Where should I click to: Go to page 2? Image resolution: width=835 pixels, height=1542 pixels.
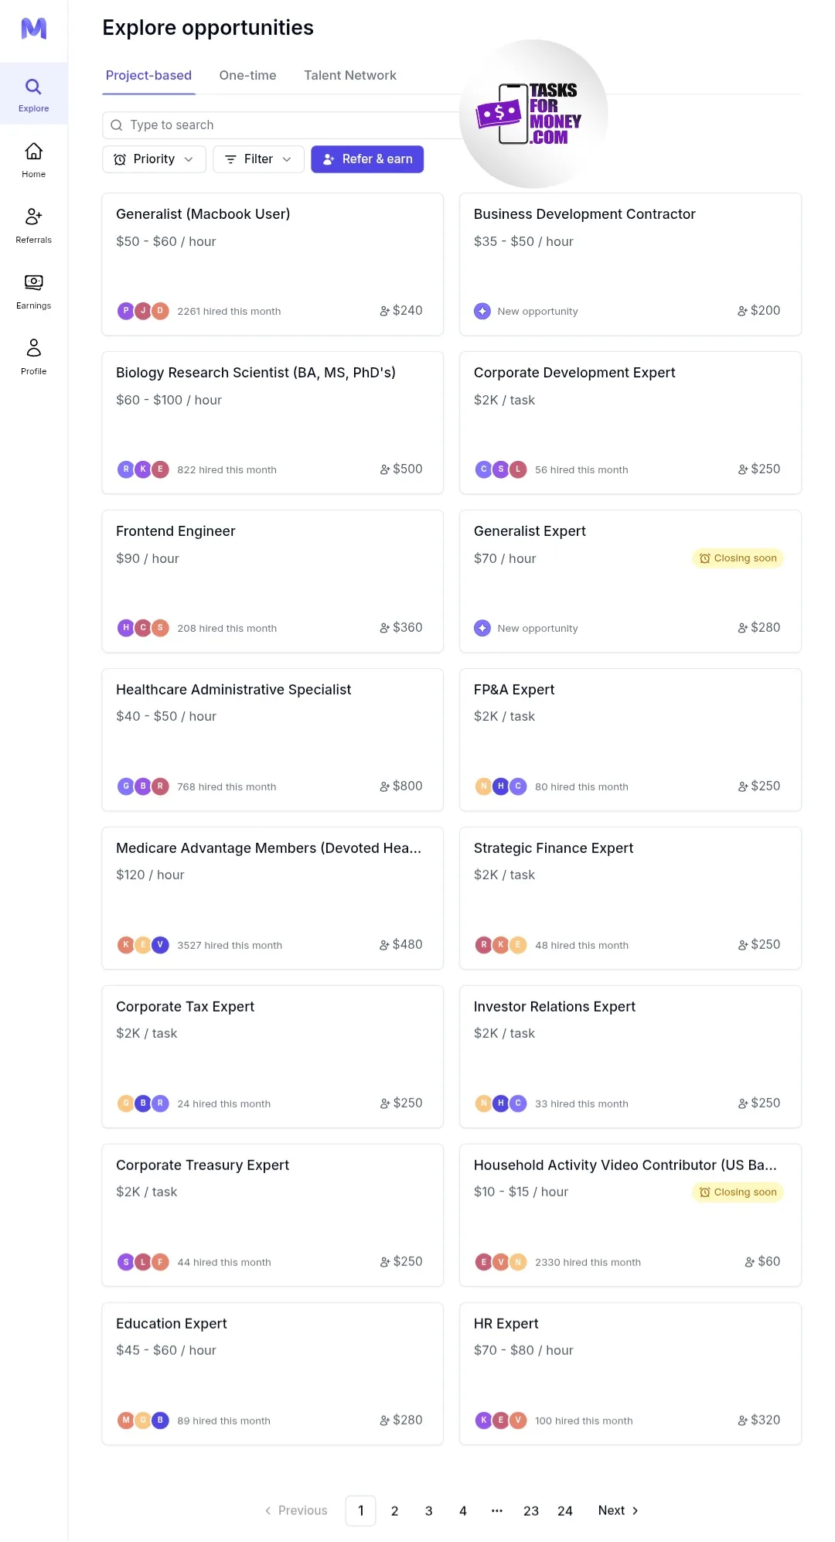pyautogui.click(x=394, y=1510)
